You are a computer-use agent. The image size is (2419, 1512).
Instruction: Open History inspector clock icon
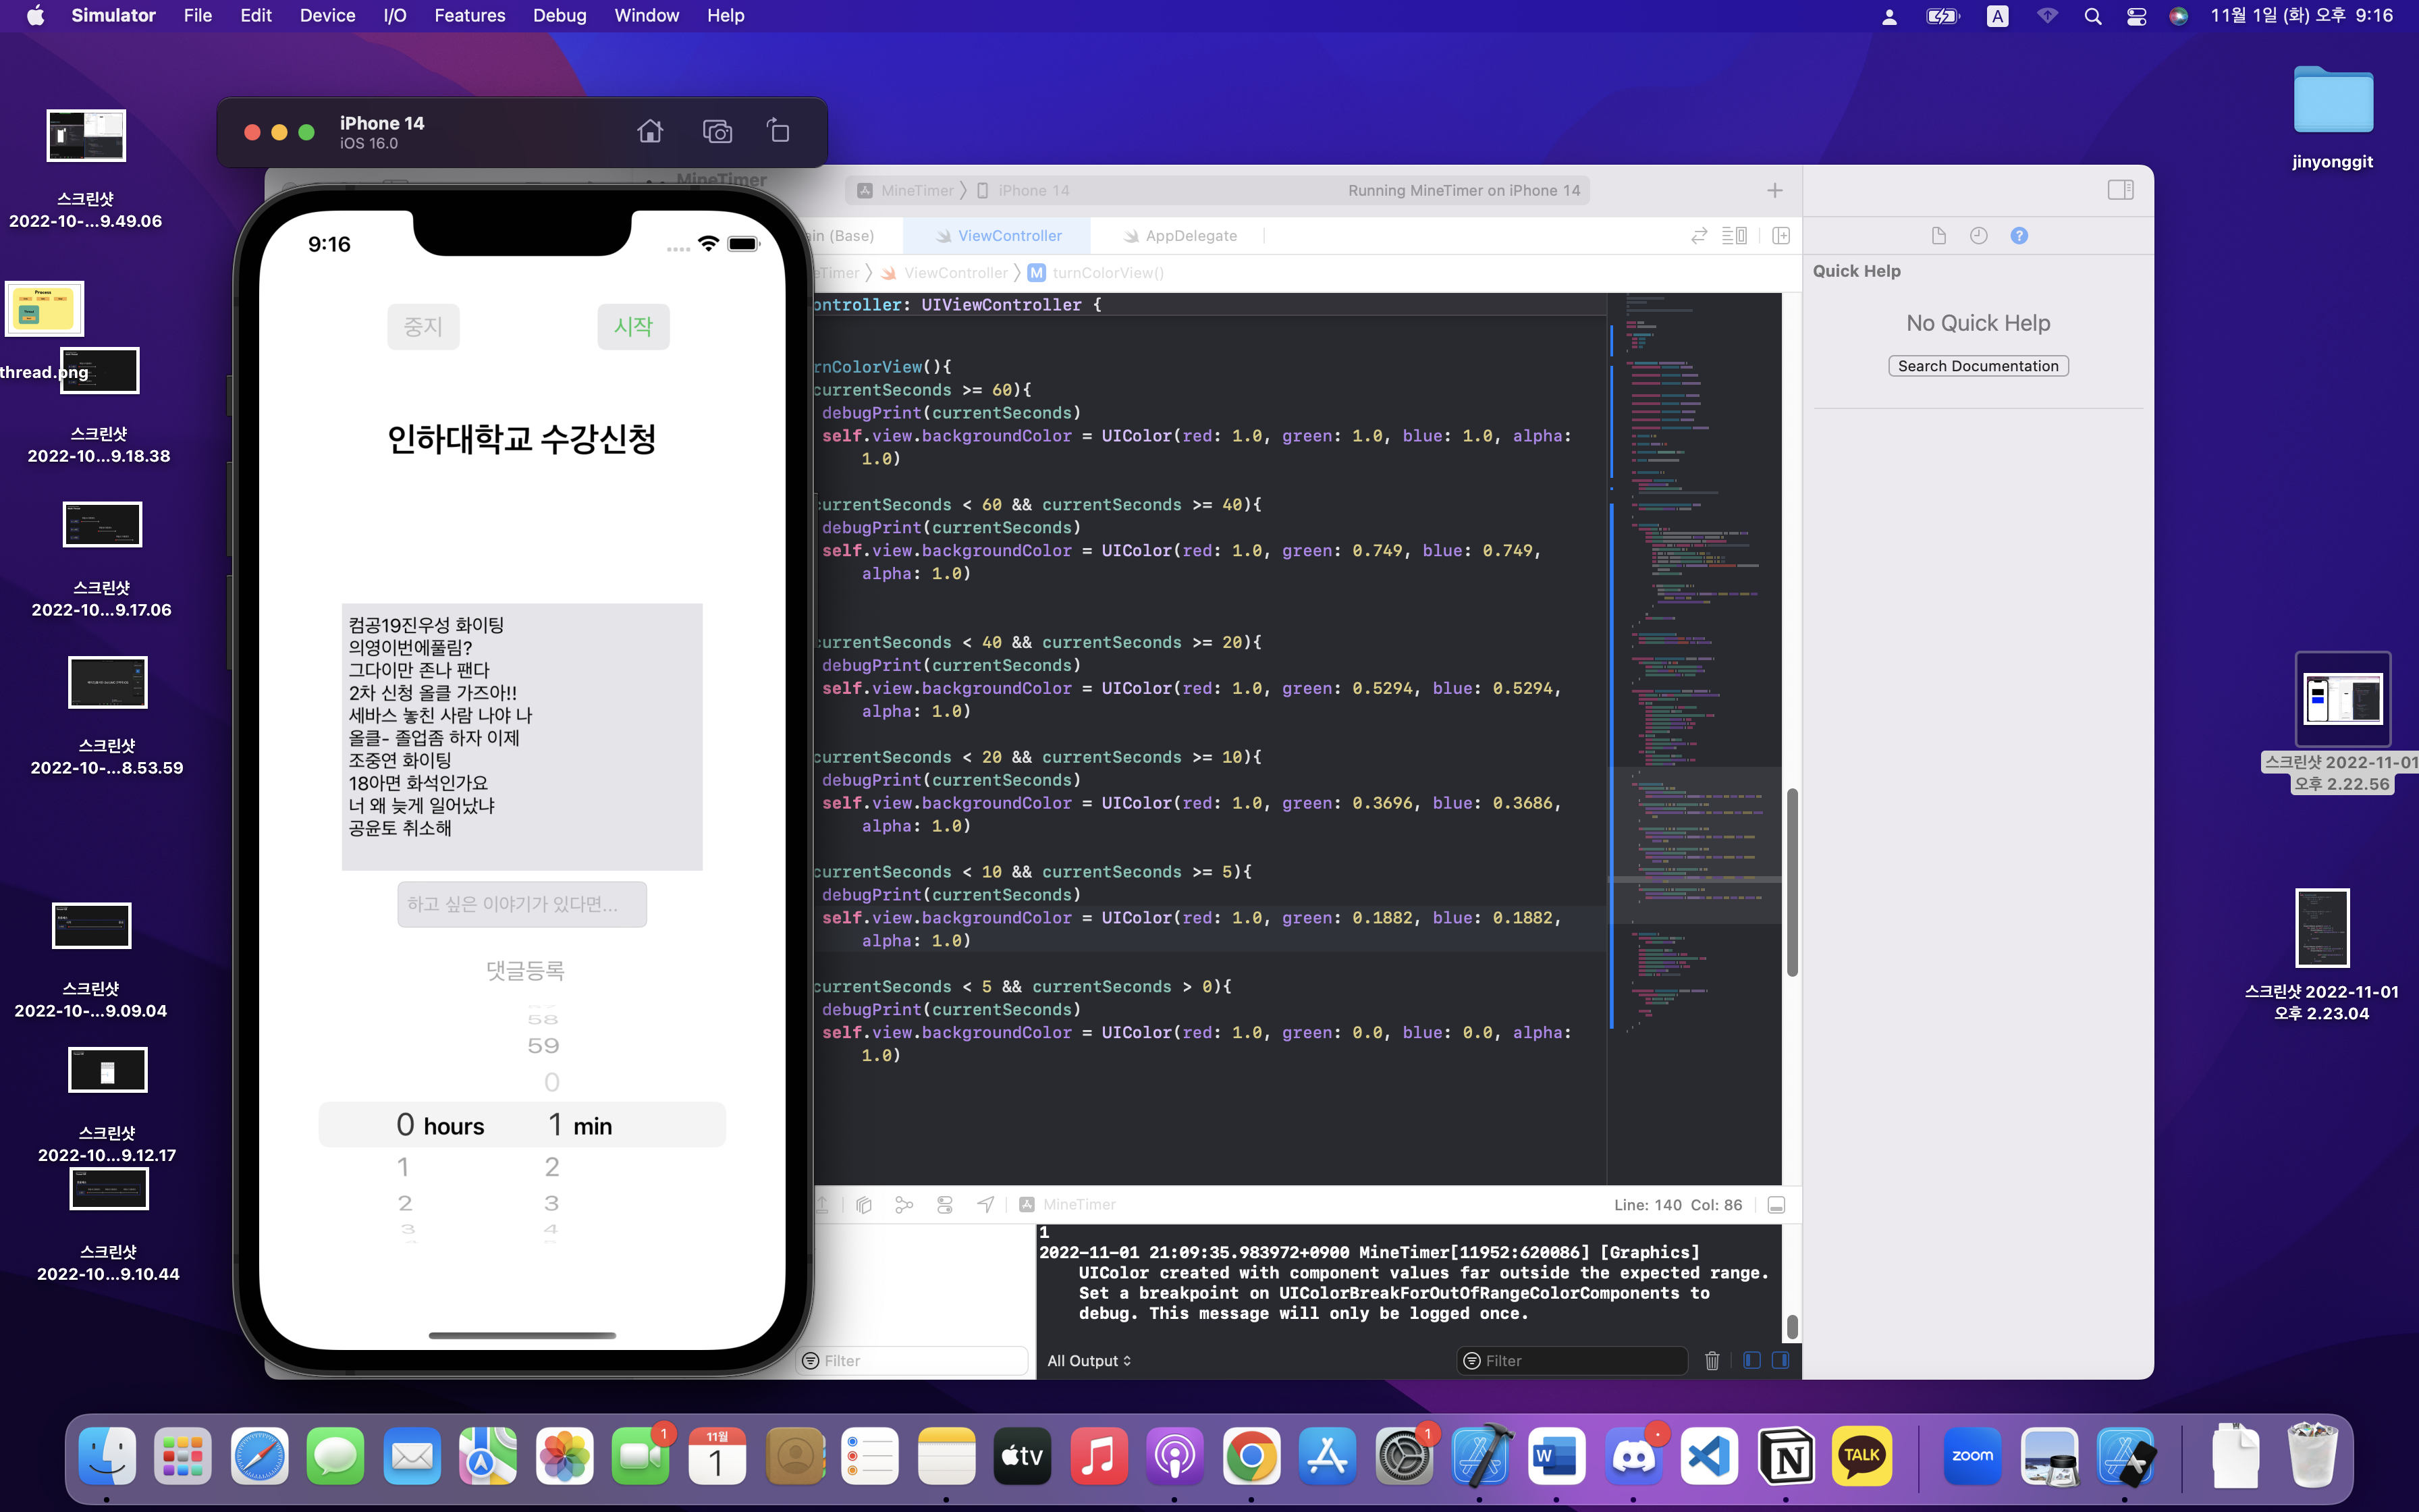click(x=1978, y=236)
